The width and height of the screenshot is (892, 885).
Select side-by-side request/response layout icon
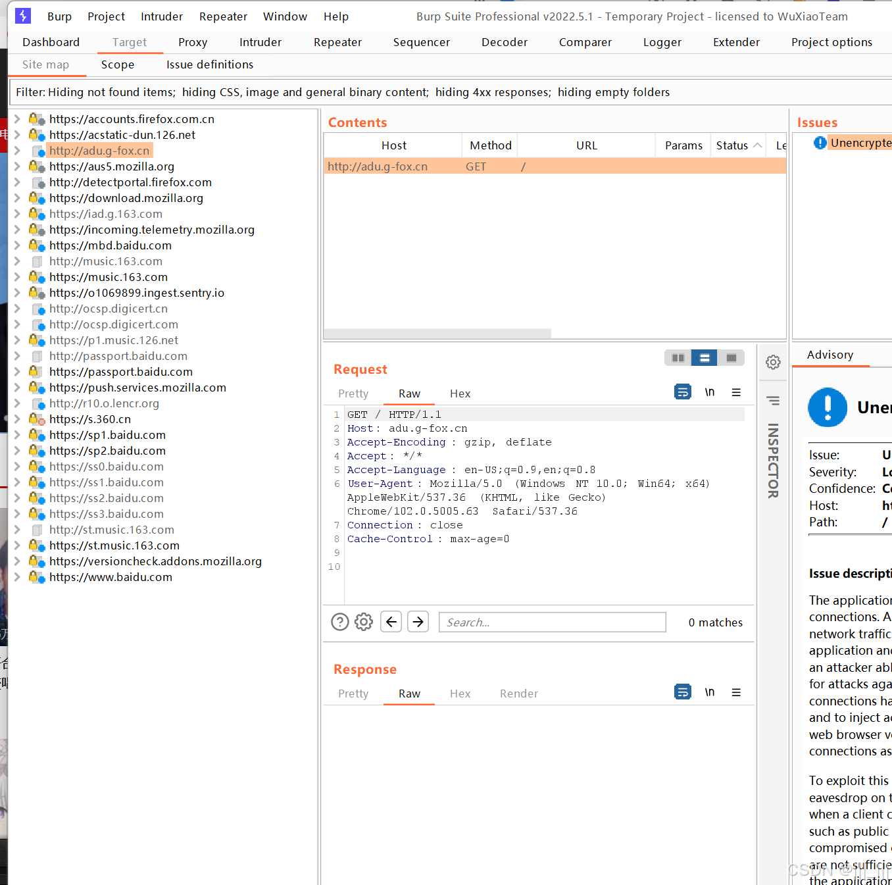678,358
